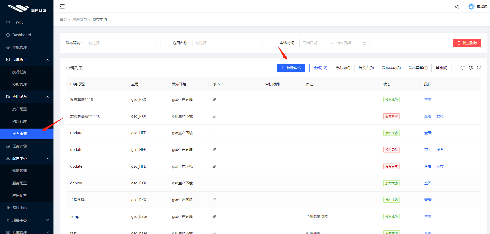The image size is (490, 234).
Task: Click 查看 for the temp row
Action: 428,217
